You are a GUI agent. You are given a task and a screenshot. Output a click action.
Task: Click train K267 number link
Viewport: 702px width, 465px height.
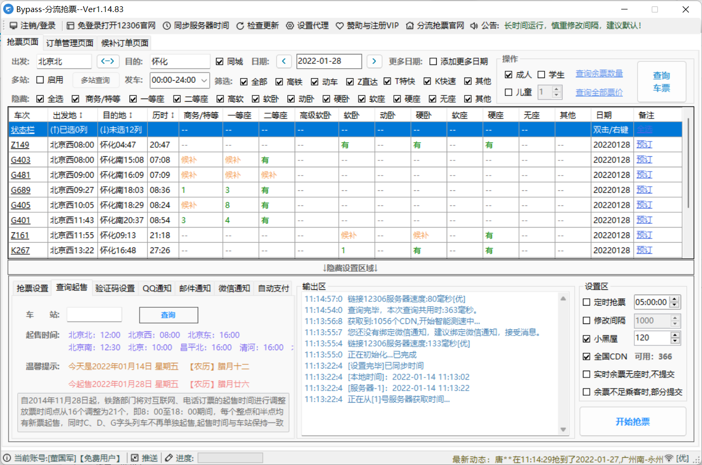20,251
